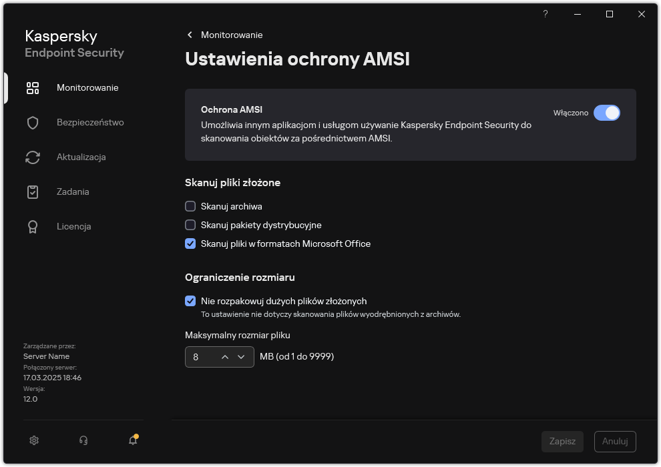Click the Aktualizacja refresh arrows icon
Viewport: 661px width, 467px height.
pos(33,157)
